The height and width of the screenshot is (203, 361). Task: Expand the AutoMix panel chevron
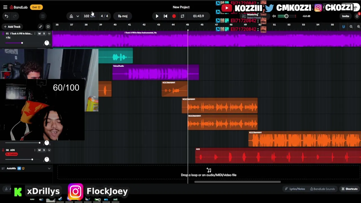(49, 168)
